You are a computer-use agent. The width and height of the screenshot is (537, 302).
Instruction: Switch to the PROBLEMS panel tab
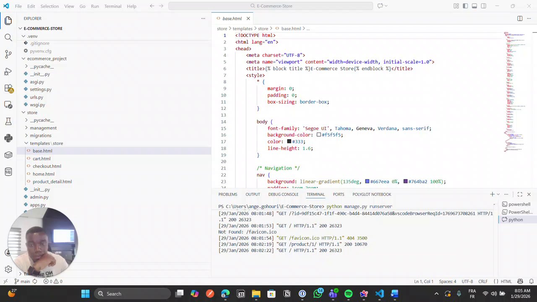point(228,194)
